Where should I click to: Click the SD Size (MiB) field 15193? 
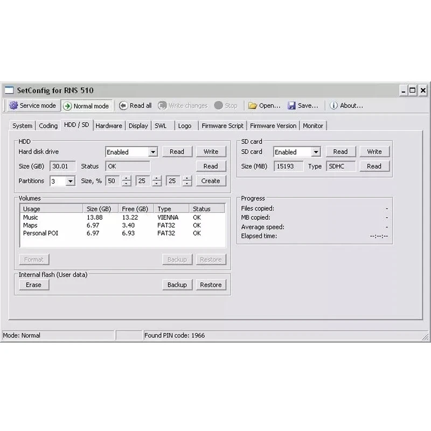288,166
